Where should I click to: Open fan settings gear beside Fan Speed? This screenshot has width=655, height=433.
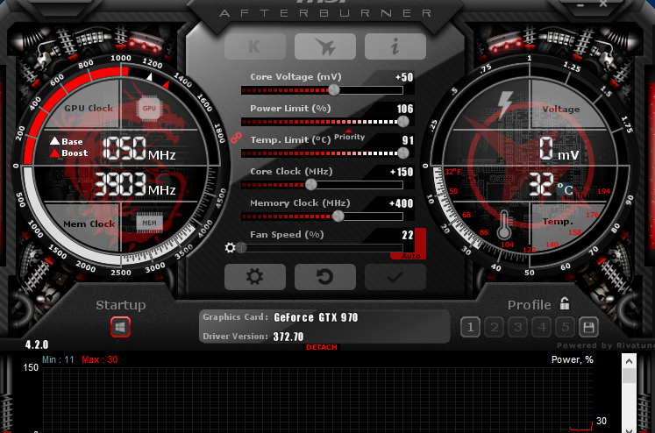point(230,248)
